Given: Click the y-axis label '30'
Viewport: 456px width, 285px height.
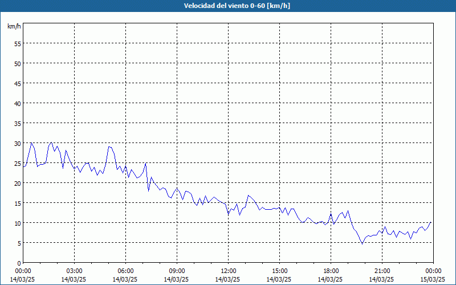Looking at the screenshot, I should pyautogui.click(x=18, y=144).
